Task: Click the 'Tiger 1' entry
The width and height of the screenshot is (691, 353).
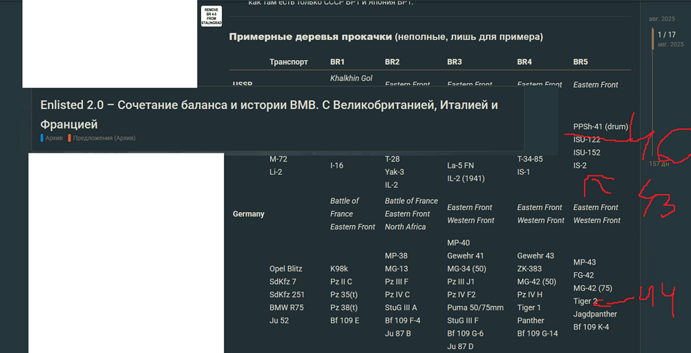Action: [529, 307]
